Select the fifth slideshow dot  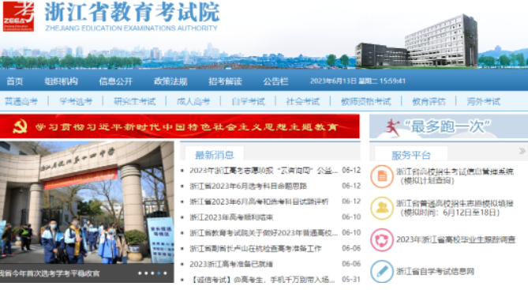coord(165,273)
